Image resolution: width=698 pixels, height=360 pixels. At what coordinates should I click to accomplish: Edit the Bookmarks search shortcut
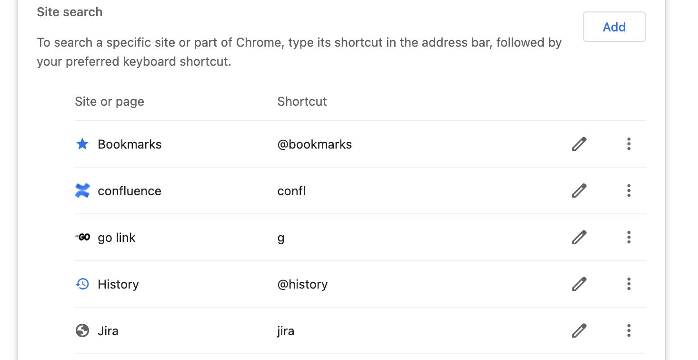click(x=579, y=144)
